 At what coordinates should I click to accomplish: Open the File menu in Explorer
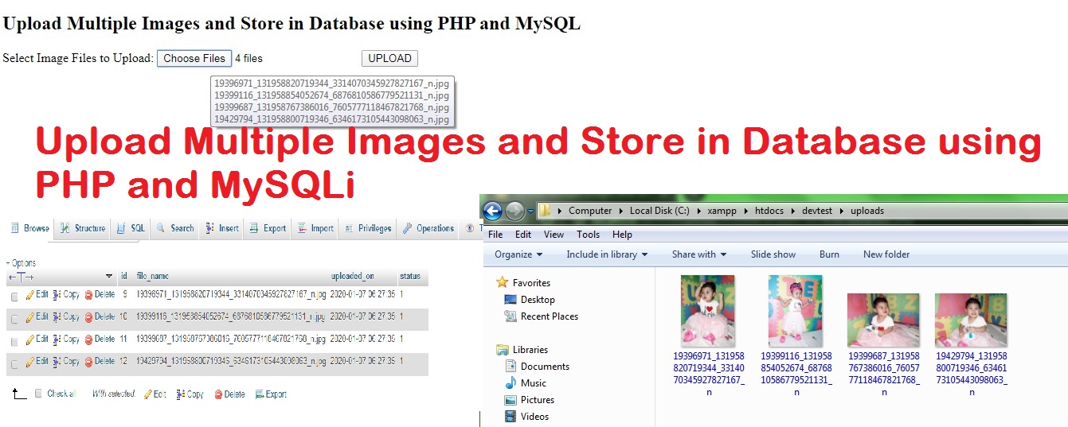495,235
